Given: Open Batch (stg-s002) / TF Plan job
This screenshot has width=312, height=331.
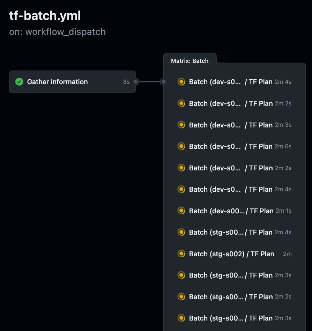Looking at the screenshot, I should click(235, 254).
